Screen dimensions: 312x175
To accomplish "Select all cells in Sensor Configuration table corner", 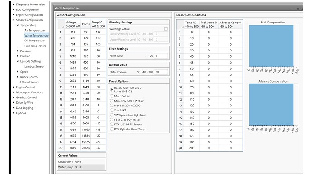I will (x=61, y=24).
